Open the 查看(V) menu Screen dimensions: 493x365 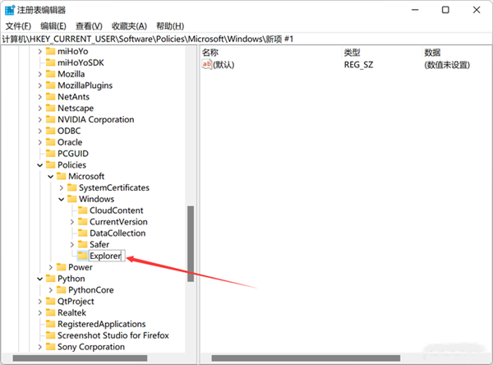(x=89, y=26)
